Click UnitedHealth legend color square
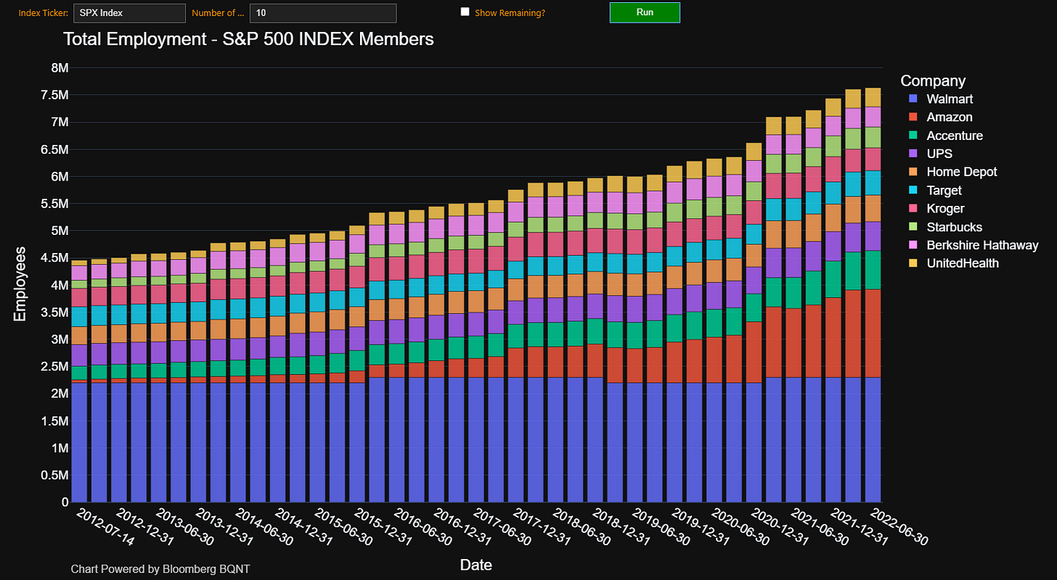This screenshot has height=580, width=1057. click(913, 263)
